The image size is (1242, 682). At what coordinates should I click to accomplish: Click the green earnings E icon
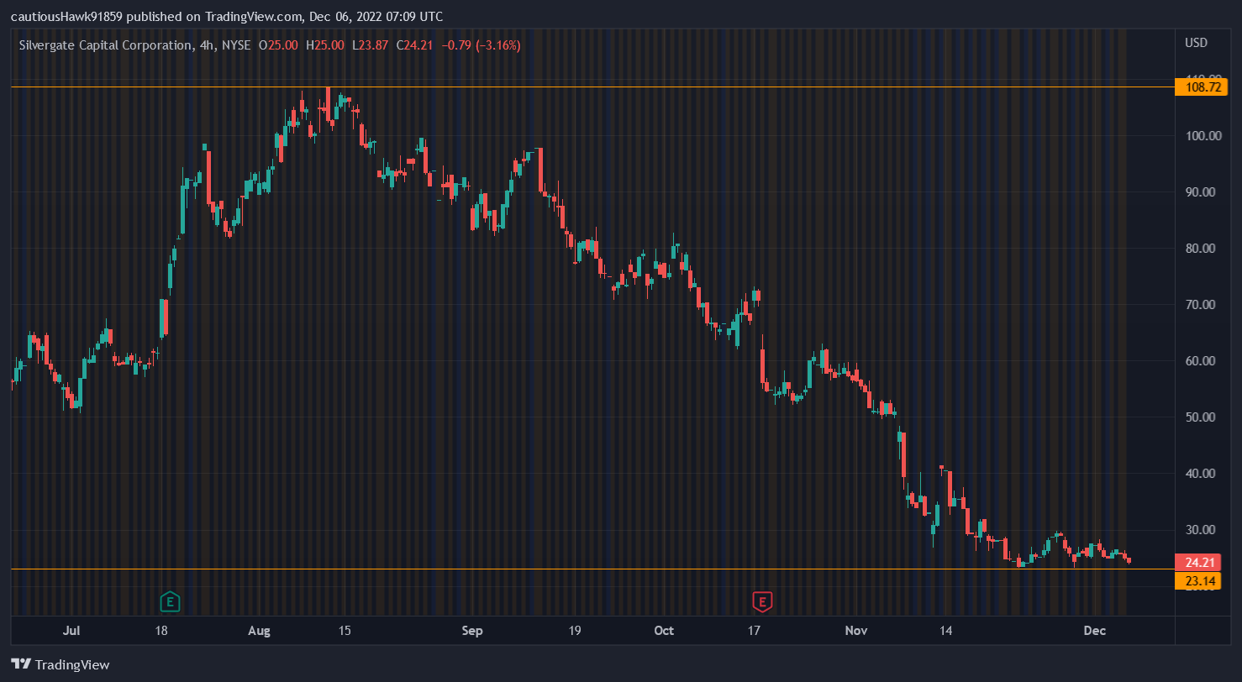(171, 601)
